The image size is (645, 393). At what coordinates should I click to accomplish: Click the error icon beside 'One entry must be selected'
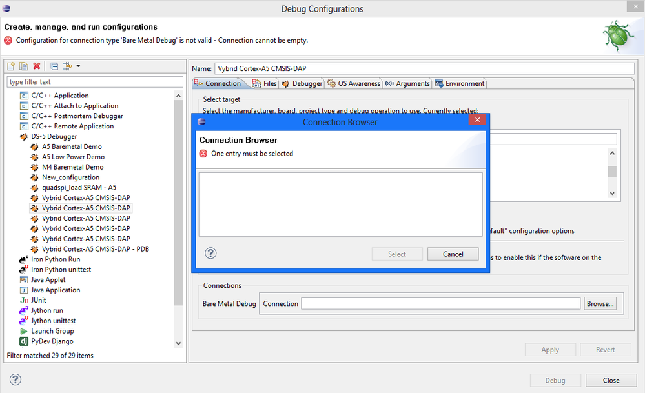(x=203, y=154)
